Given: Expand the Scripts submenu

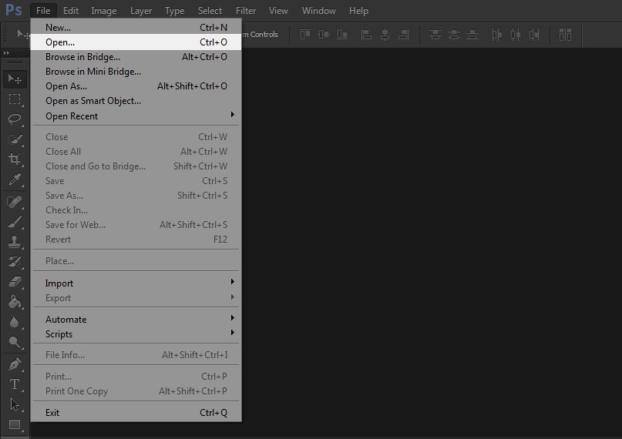Looking at the screenshot, I should (x=136, y=334).
